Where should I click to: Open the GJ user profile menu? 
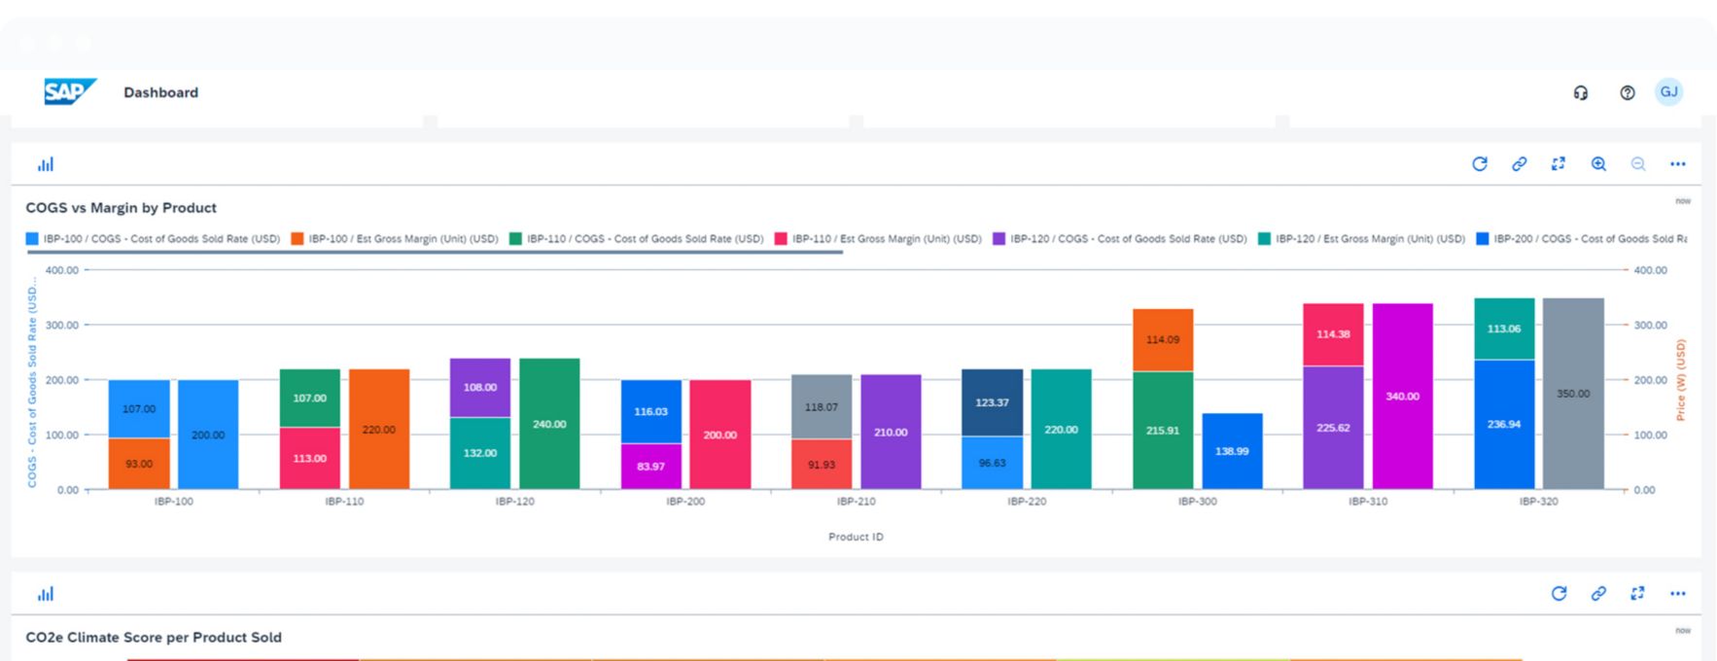click(x=1668, y=92)
